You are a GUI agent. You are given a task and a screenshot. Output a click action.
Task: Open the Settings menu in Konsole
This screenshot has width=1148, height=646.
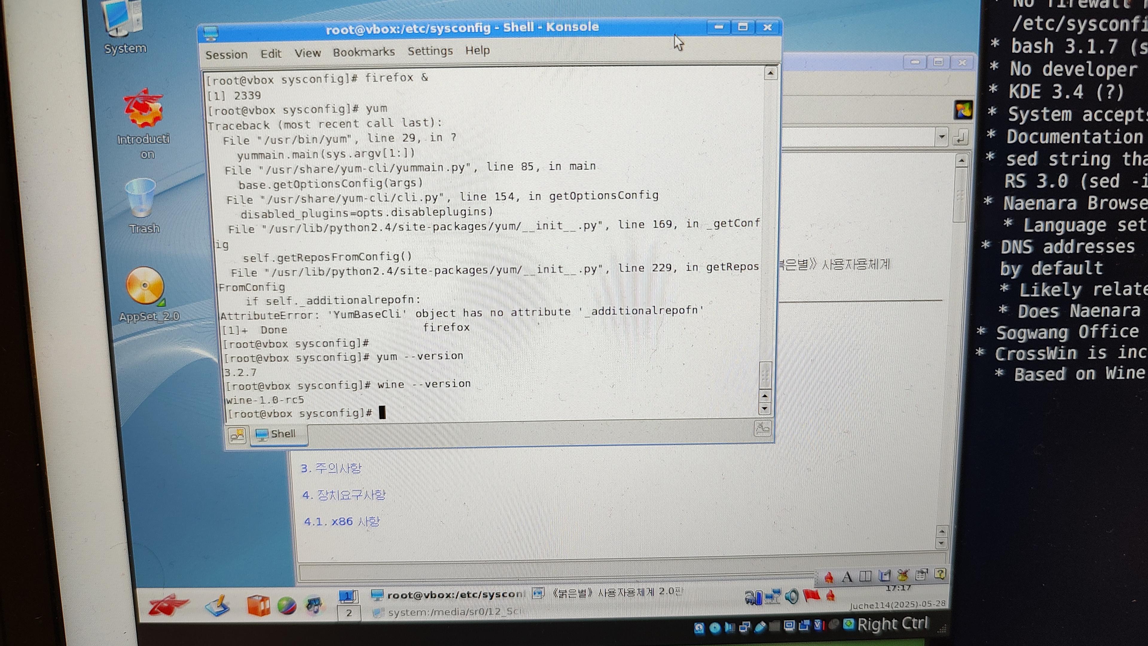430,51
